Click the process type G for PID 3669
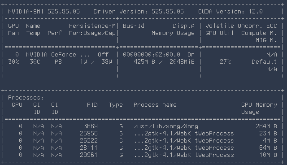The width and height of the screenshot is (287, 165). coord(121,126)
